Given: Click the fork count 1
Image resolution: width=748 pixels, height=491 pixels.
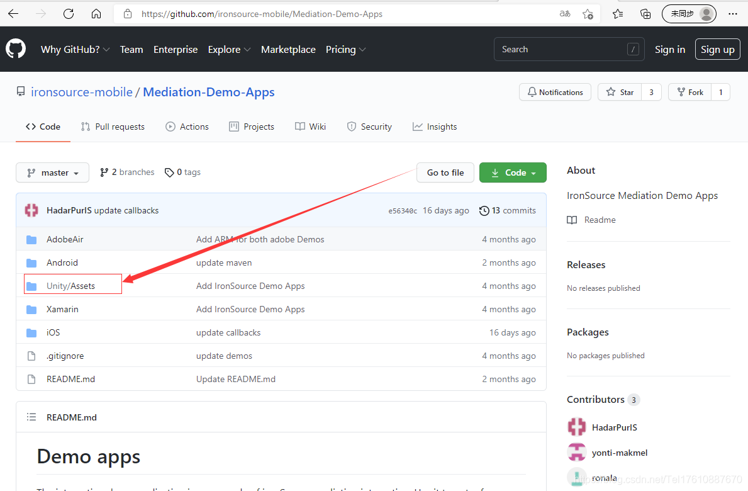Looking at the screenshot, I should (x=720, y=92).
